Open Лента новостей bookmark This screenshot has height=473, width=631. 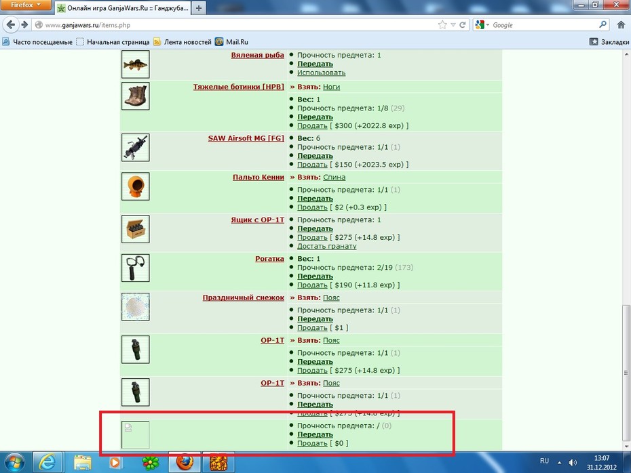[x=183, y=42]
